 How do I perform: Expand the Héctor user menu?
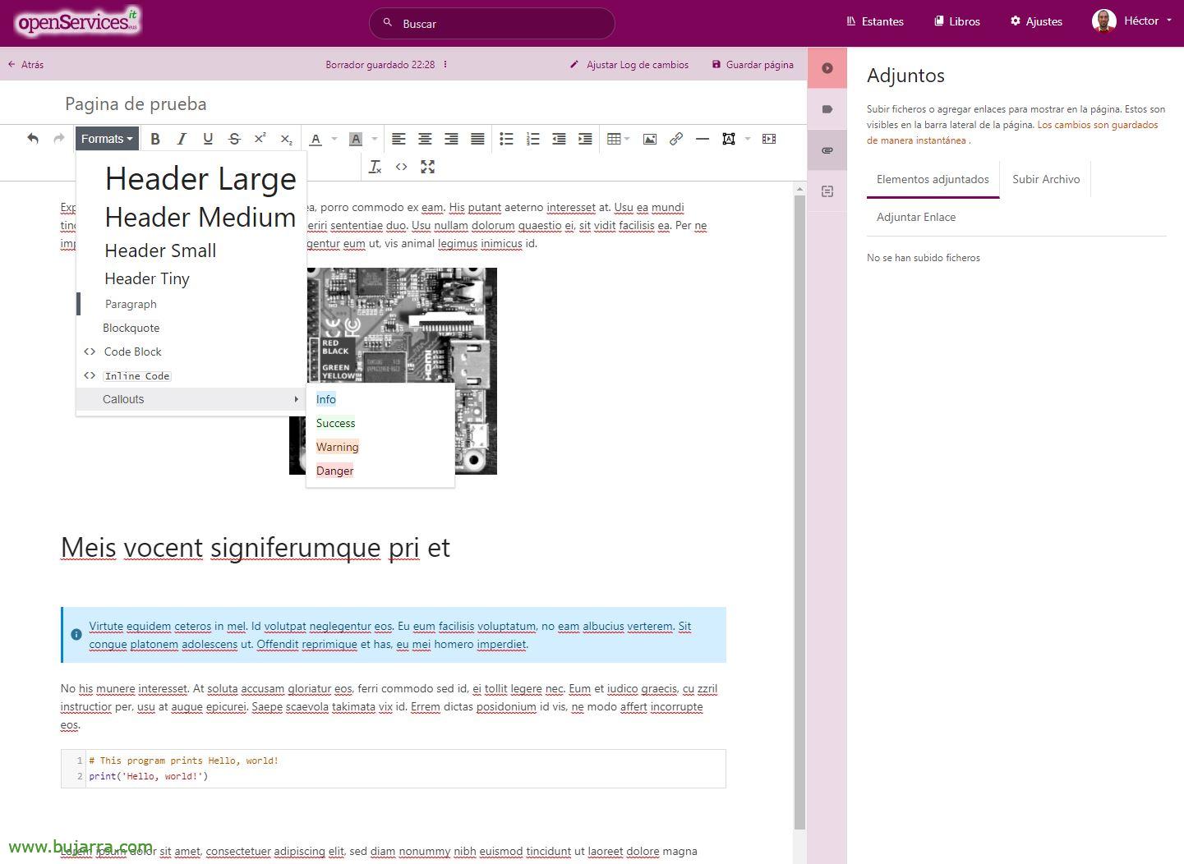(1132, 21)
